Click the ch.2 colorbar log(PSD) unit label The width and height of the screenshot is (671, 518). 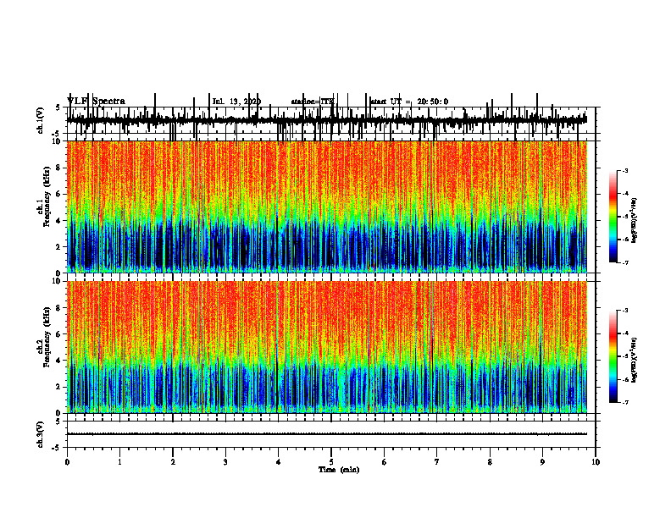tap(635, 360)
